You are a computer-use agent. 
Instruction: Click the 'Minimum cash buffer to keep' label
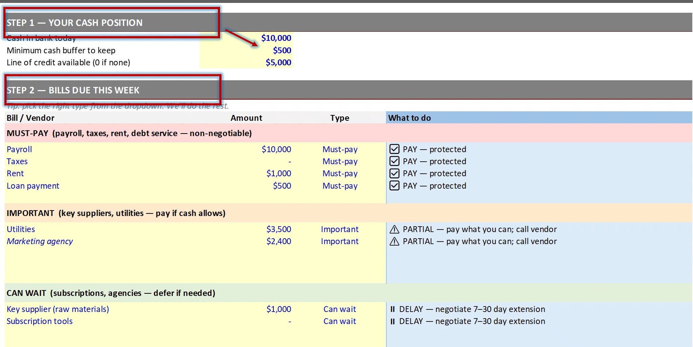[61, 50]
